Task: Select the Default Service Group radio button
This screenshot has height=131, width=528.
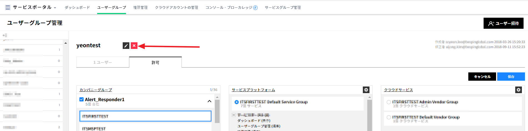Action: point(237,102)
